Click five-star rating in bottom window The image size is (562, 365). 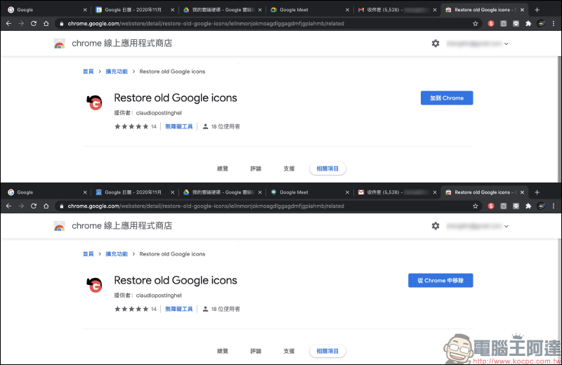(131, 309)
